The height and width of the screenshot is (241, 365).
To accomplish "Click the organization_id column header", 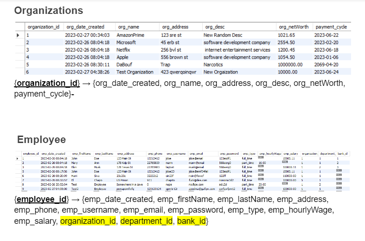I will (x=44, y=27).
